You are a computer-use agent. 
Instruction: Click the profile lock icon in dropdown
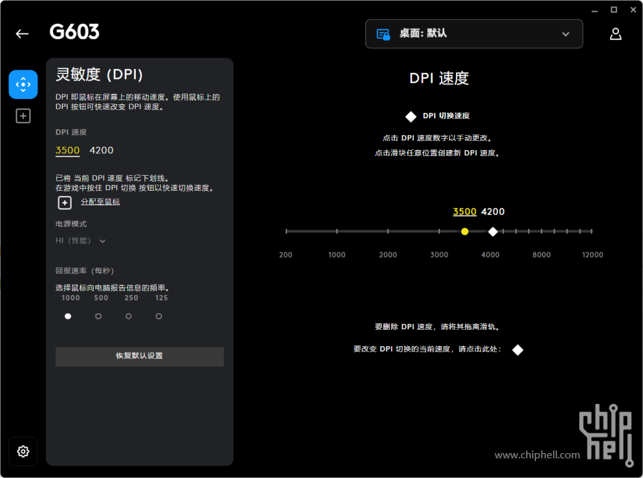pyautogui.click(x=383, y=35)
